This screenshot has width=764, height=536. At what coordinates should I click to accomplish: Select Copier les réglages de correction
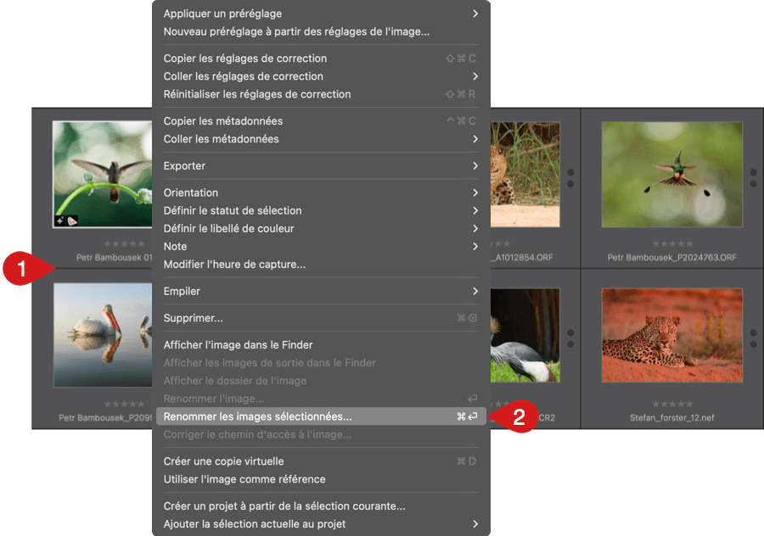point(321,59)
